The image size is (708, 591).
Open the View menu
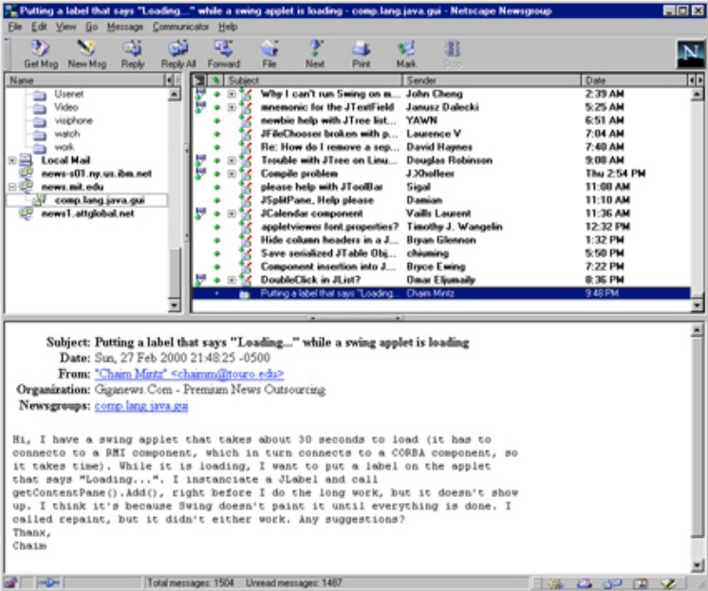click(x=65, y=27)
